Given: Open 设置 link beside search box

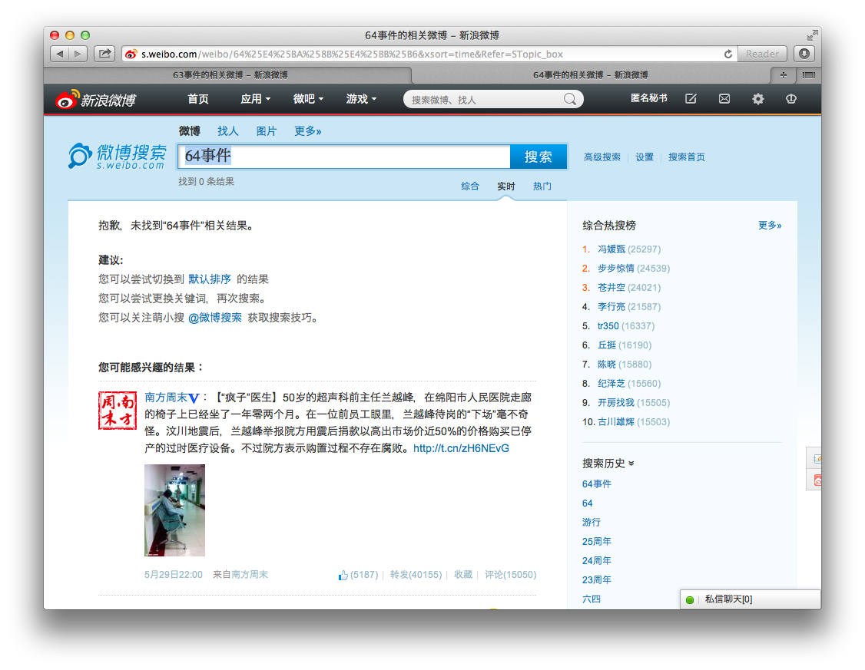Looking at the screenshot, I should [645, 157].
